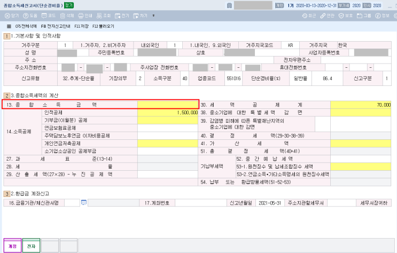
Task: Click section 1 number marker 기본사항
Action: coord(6,36)
